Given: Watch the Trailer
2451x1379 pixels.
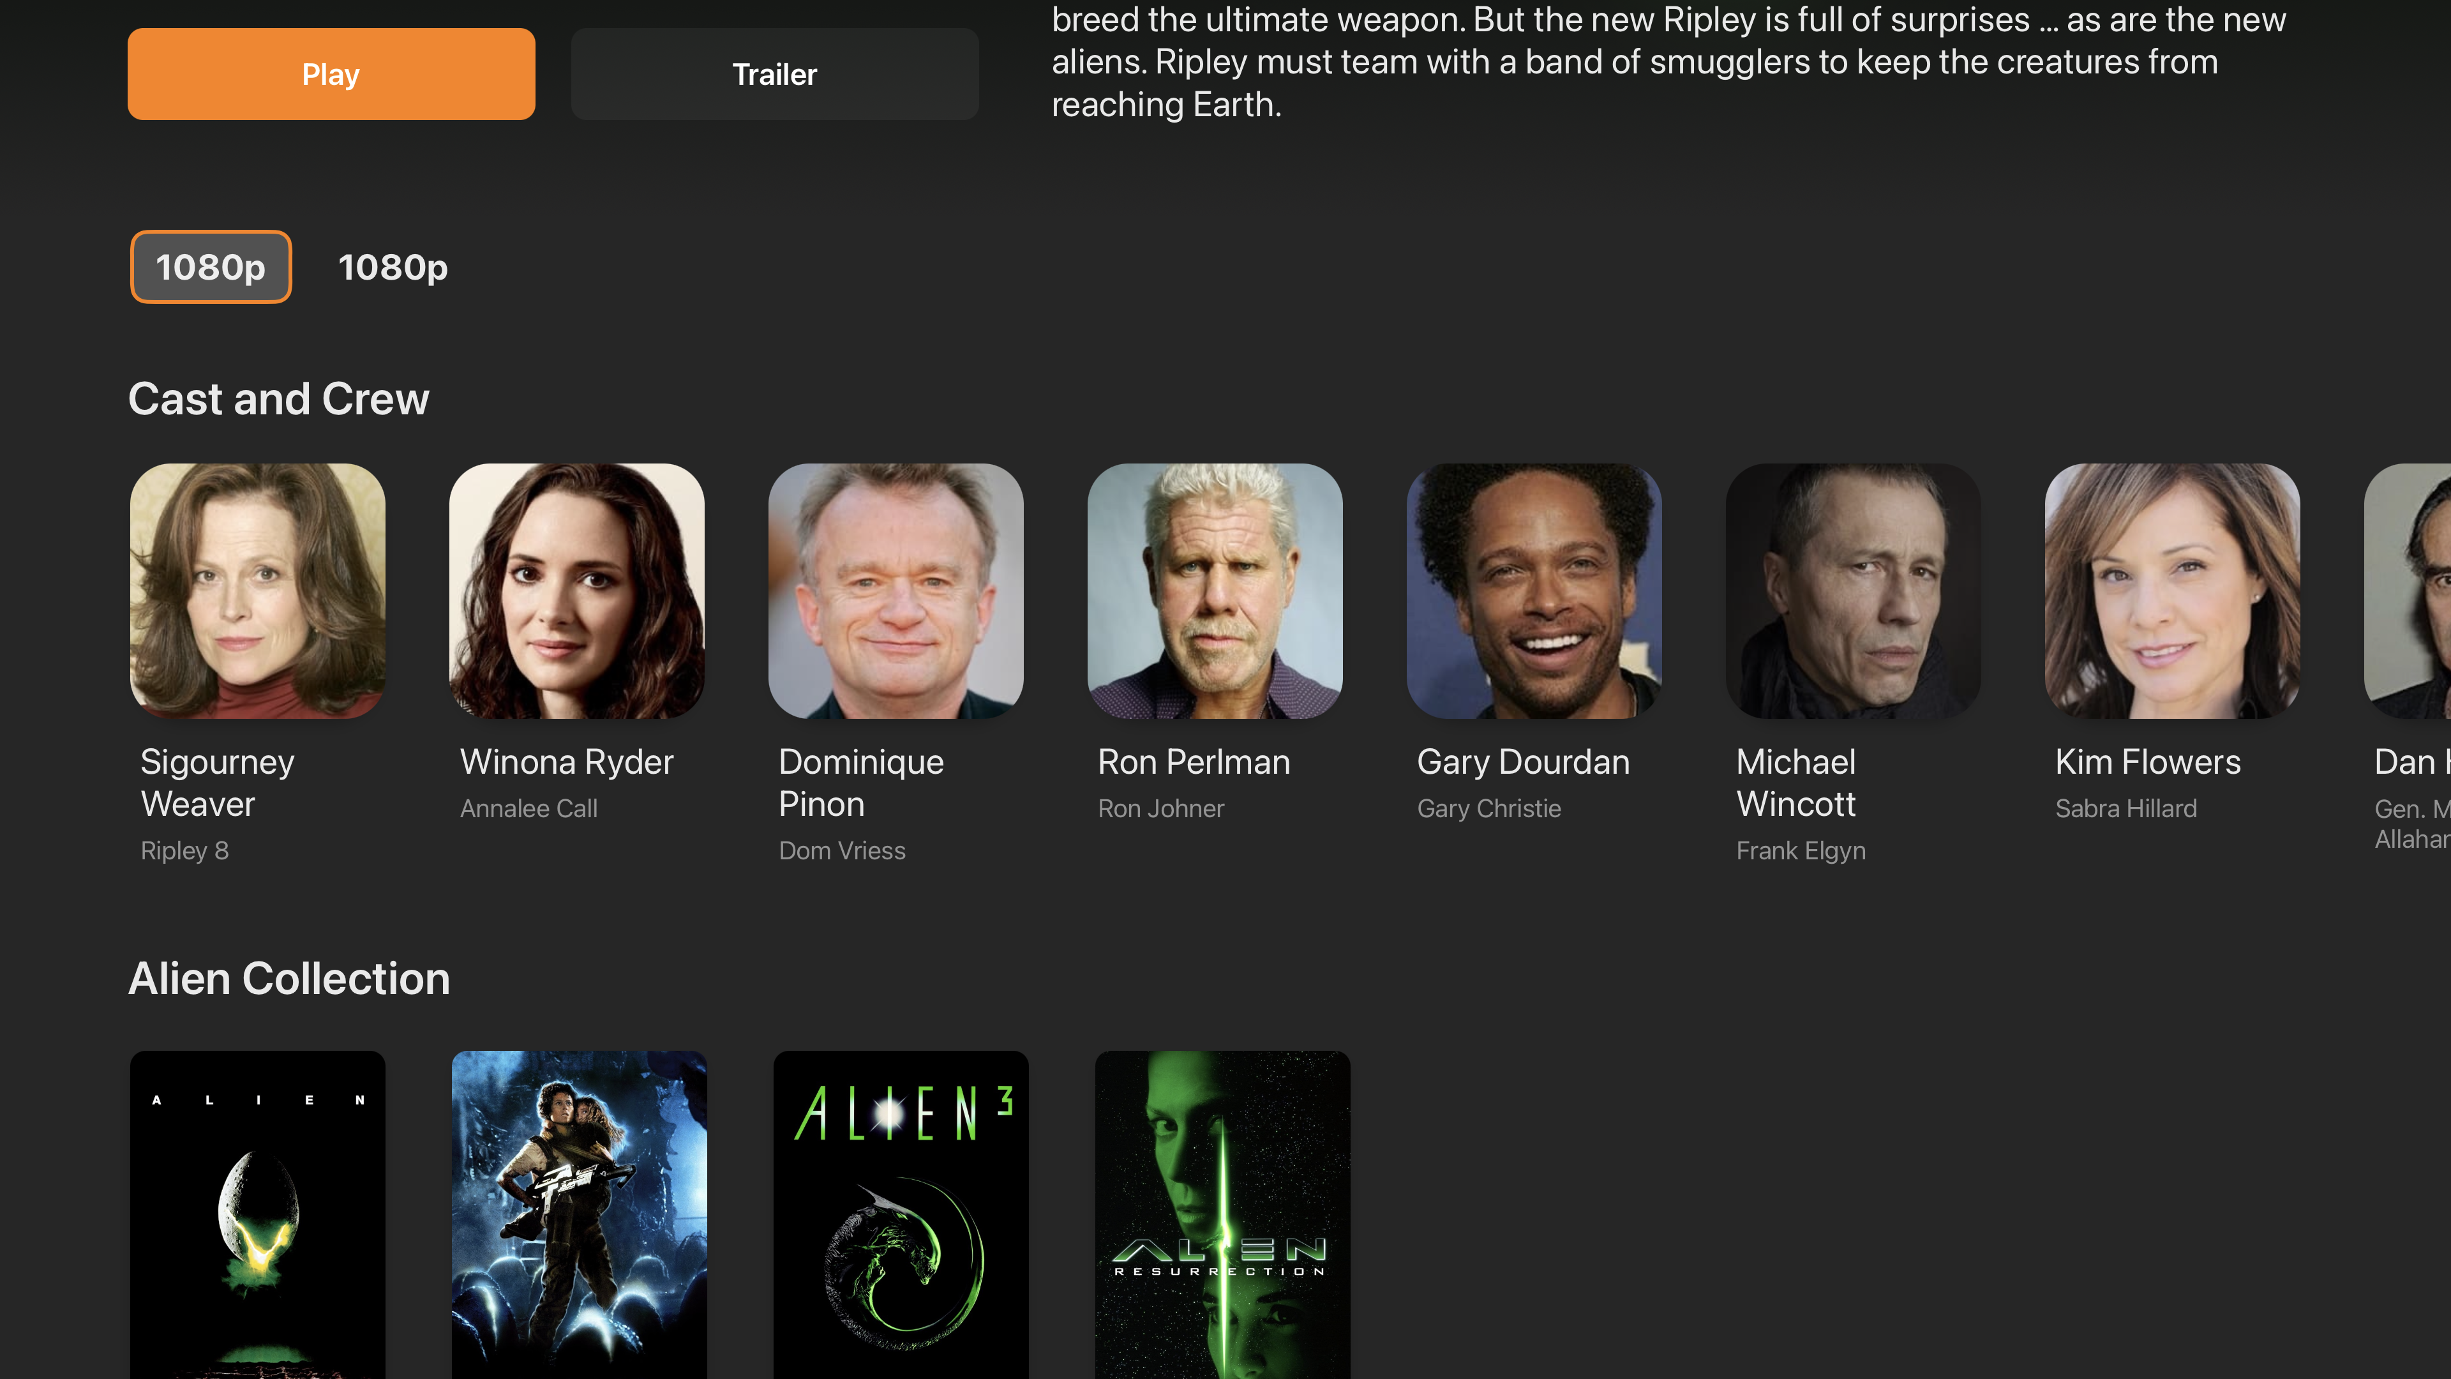Looking at the screenshot, I should point(774,74).
